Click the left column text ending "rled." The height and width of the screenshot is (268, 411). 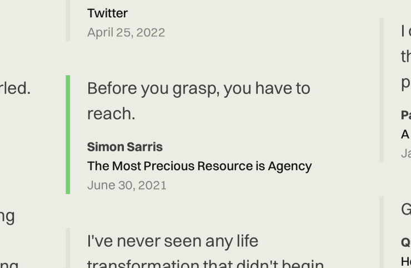click(15, 88)
